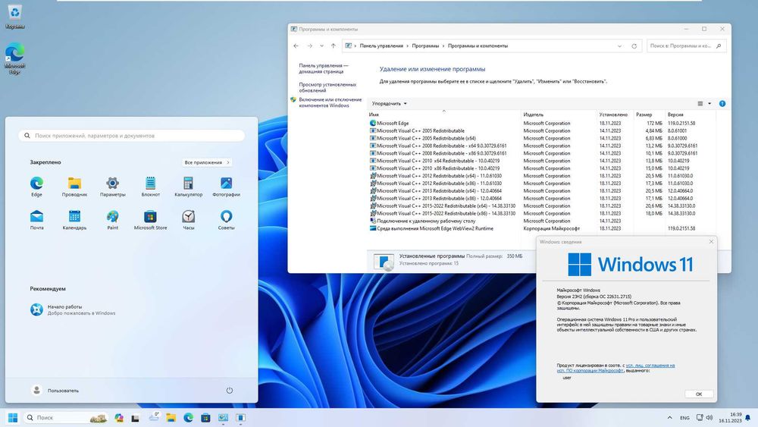Click refresh button beside the address bar
Image resolution: width=758 pixels, height=427 pixels.
pos(634,46)
